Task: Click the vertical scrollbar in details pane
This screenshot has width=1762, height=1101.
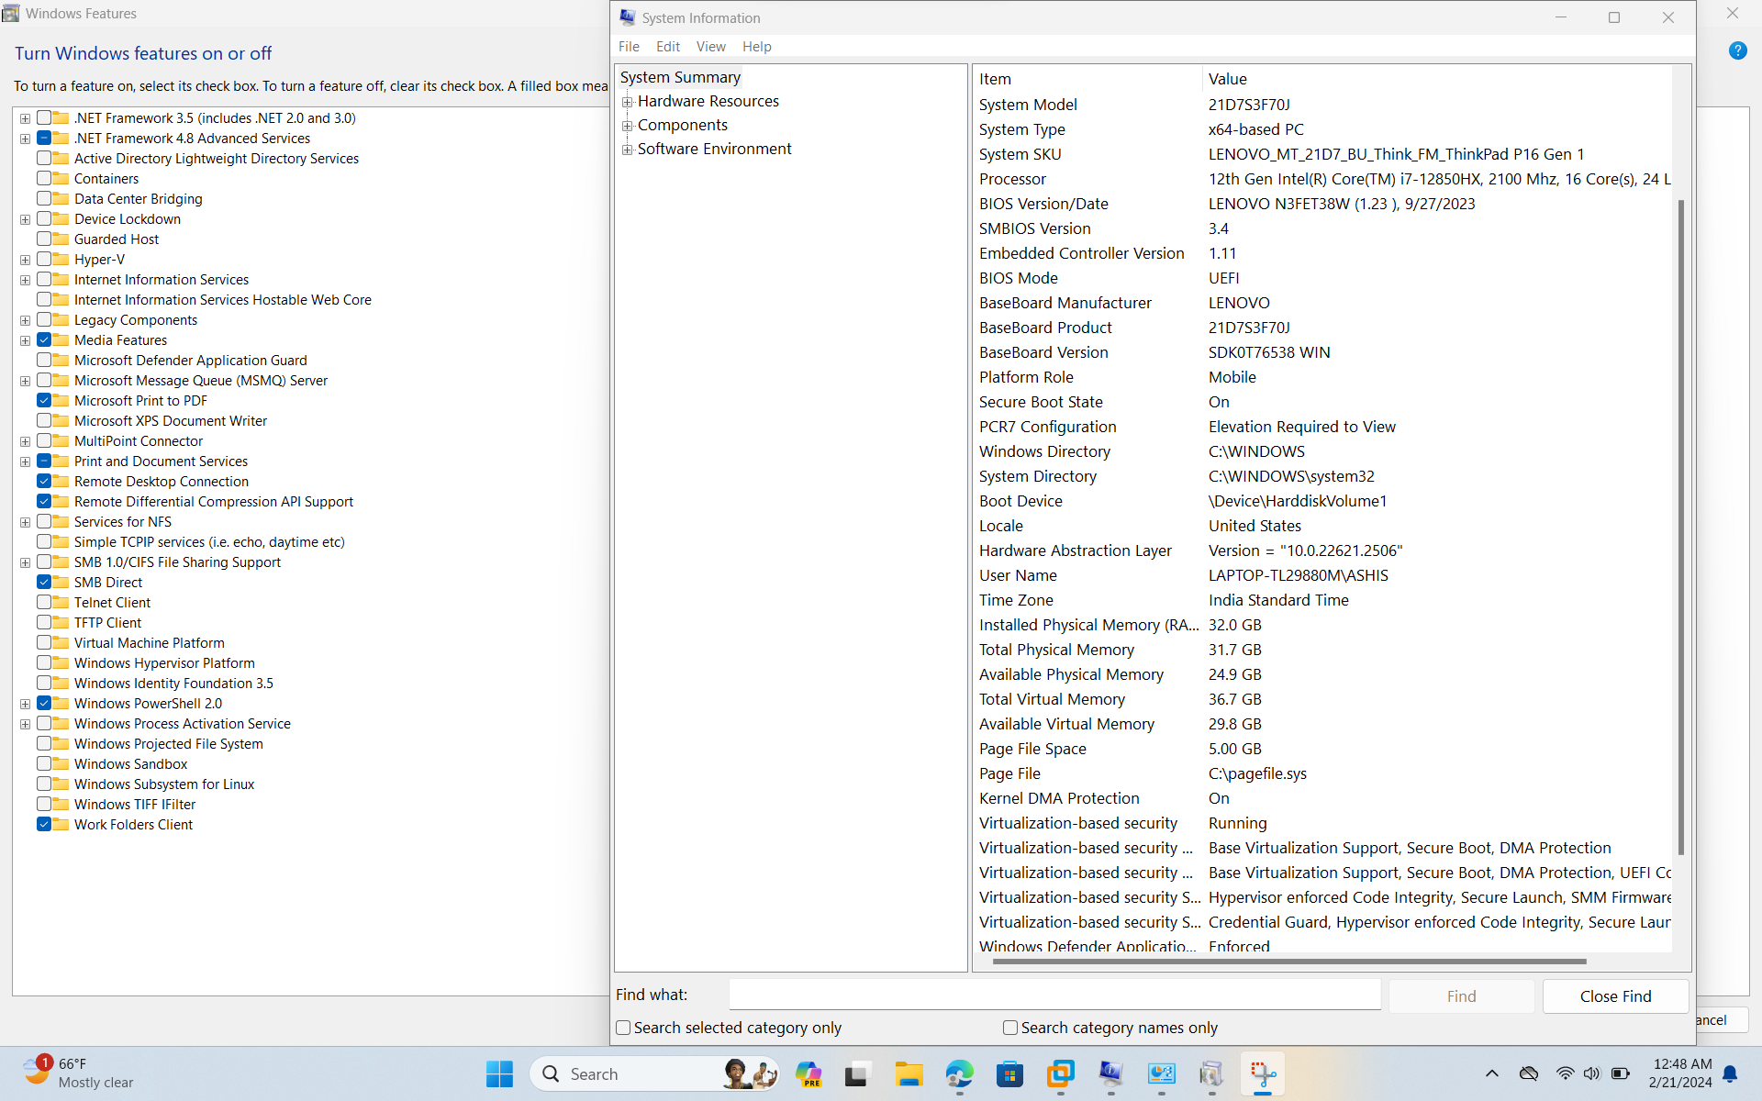Action: coord(1681,526)
